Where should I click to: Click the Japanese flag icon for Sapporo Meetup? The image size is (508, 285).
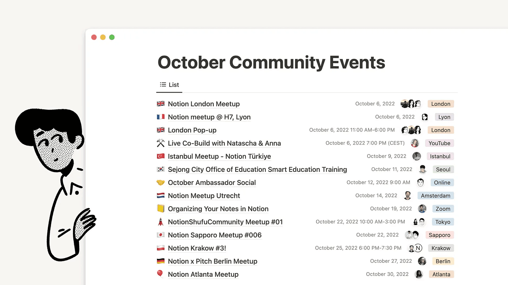160,235
